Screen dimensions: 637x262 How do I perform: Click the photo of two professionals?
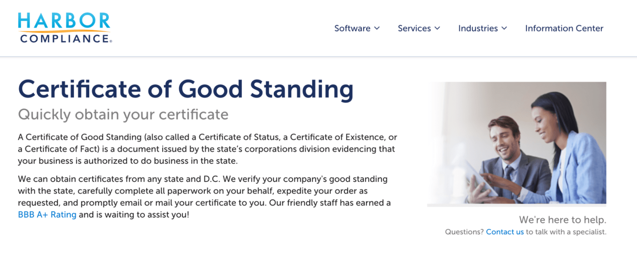(x=517, y=143)
